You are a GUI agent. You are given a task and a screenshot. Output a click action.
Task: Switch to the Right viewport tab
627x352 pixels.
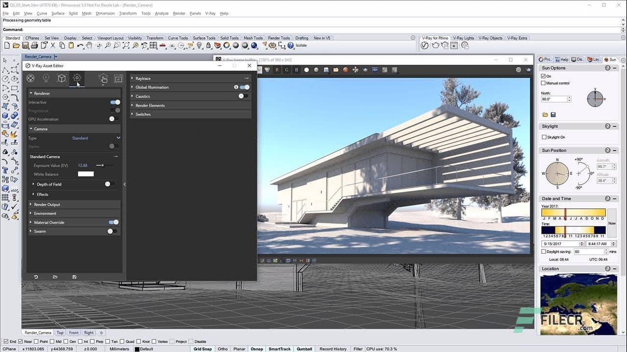click(x=88, y=332)
